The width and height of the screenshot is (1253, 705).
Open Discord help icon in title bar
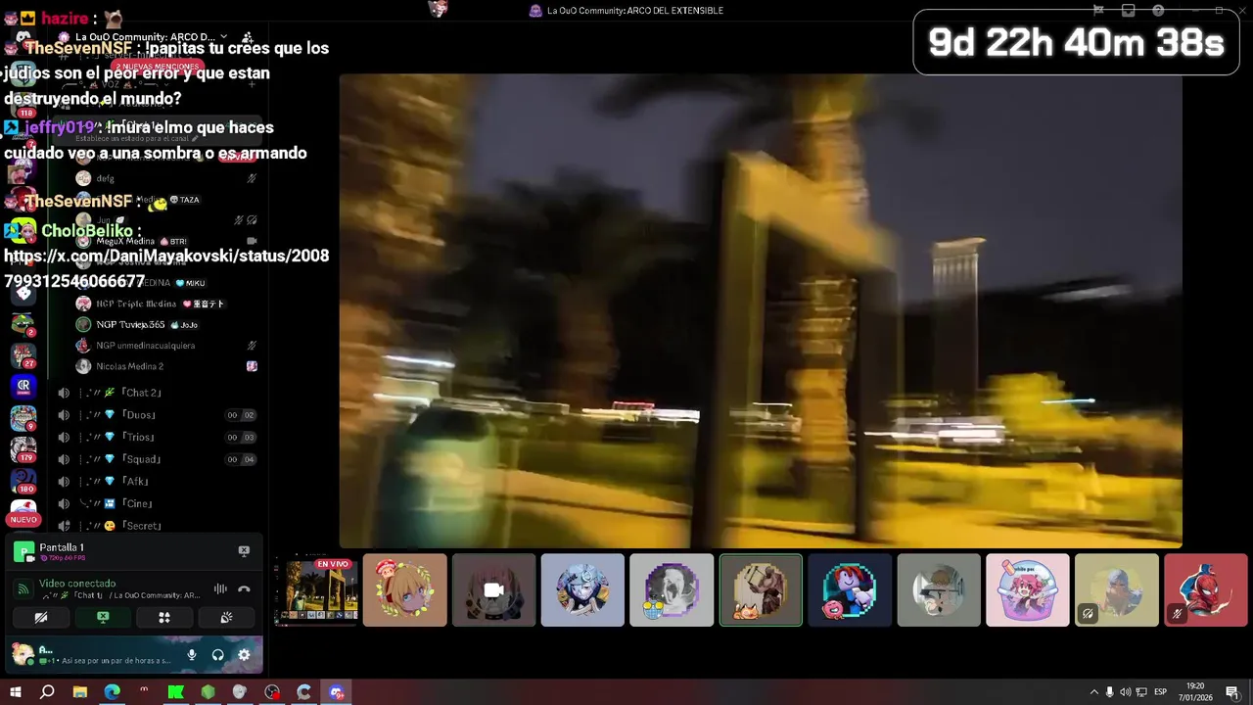pyautogui.click(x=1158, y=11)
